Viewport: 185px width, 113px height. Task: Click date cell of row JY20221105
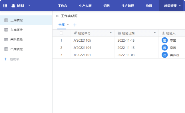tap(136, 41)
